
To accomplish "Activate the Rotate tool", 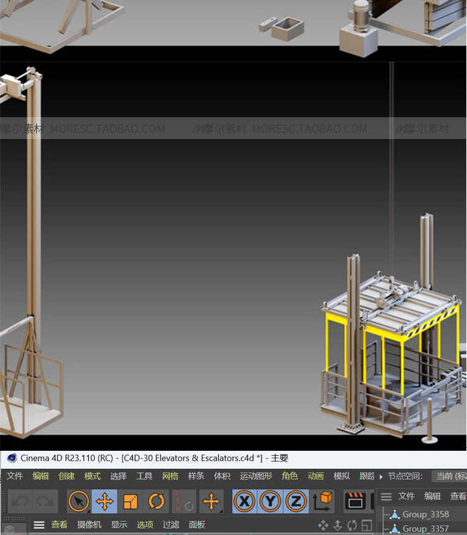I will coord(156,501).
